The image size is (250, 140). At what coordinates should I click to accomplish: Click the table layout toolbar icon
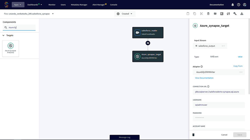point(215,14)
